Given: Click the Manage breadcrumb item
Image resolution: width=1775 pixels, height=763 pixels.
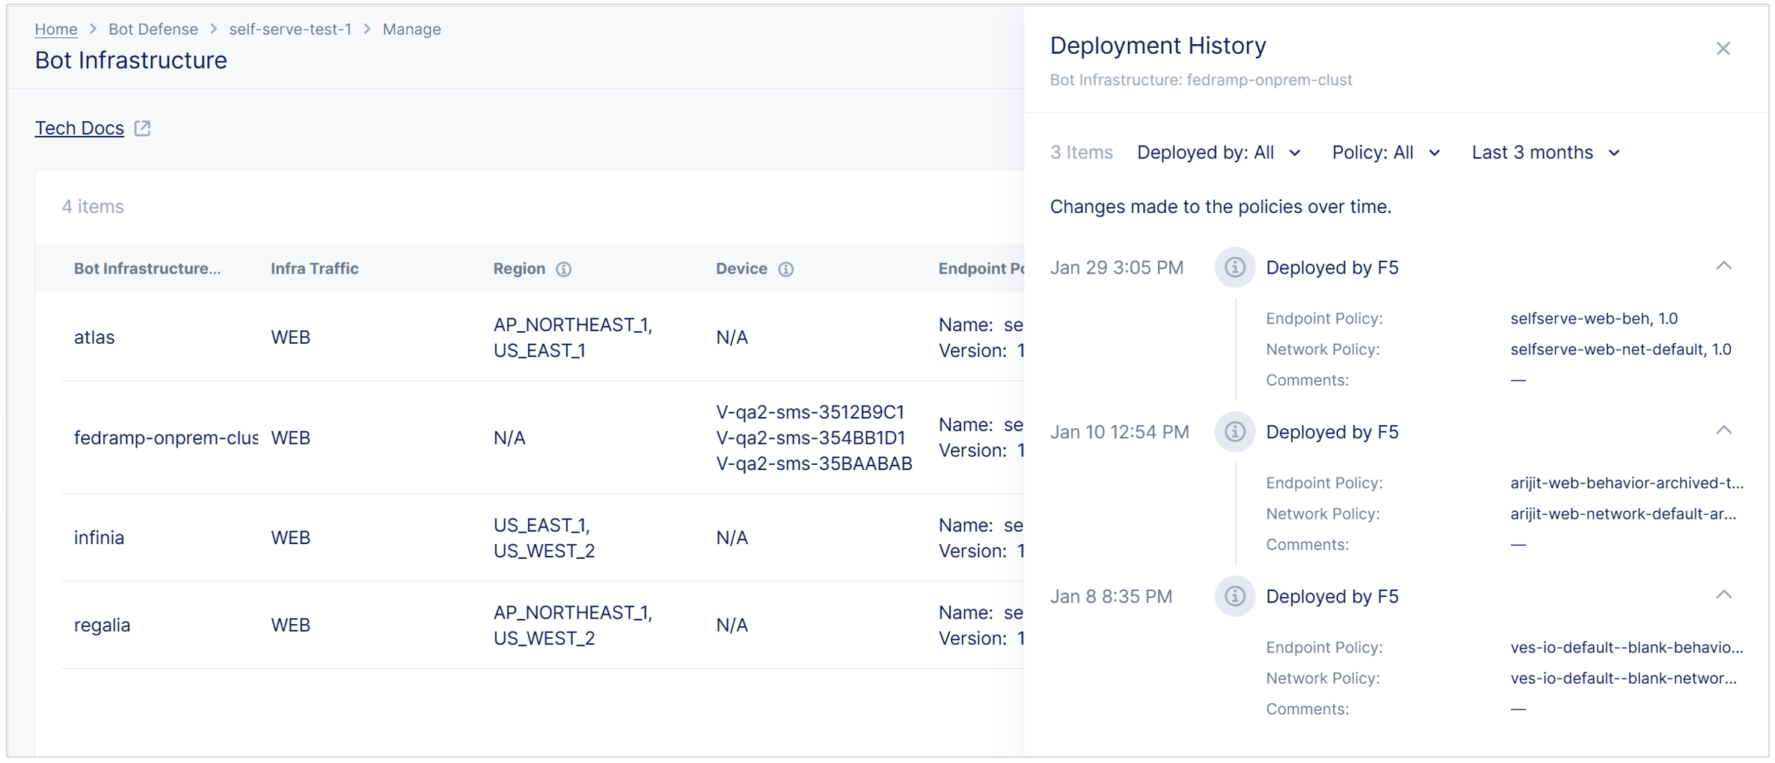Looking at the screenshot, I should pos(411,28).
